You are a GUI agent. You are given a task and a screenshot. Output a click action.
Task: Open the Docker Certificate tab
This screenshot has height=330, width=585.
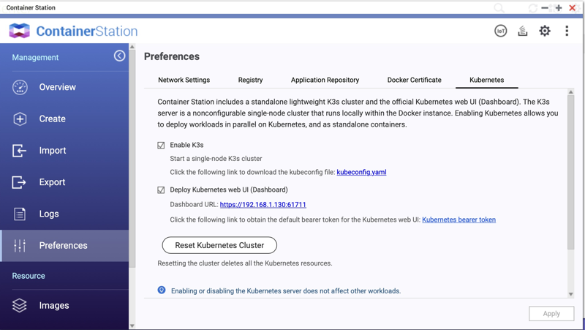click(x=414, y=80)
